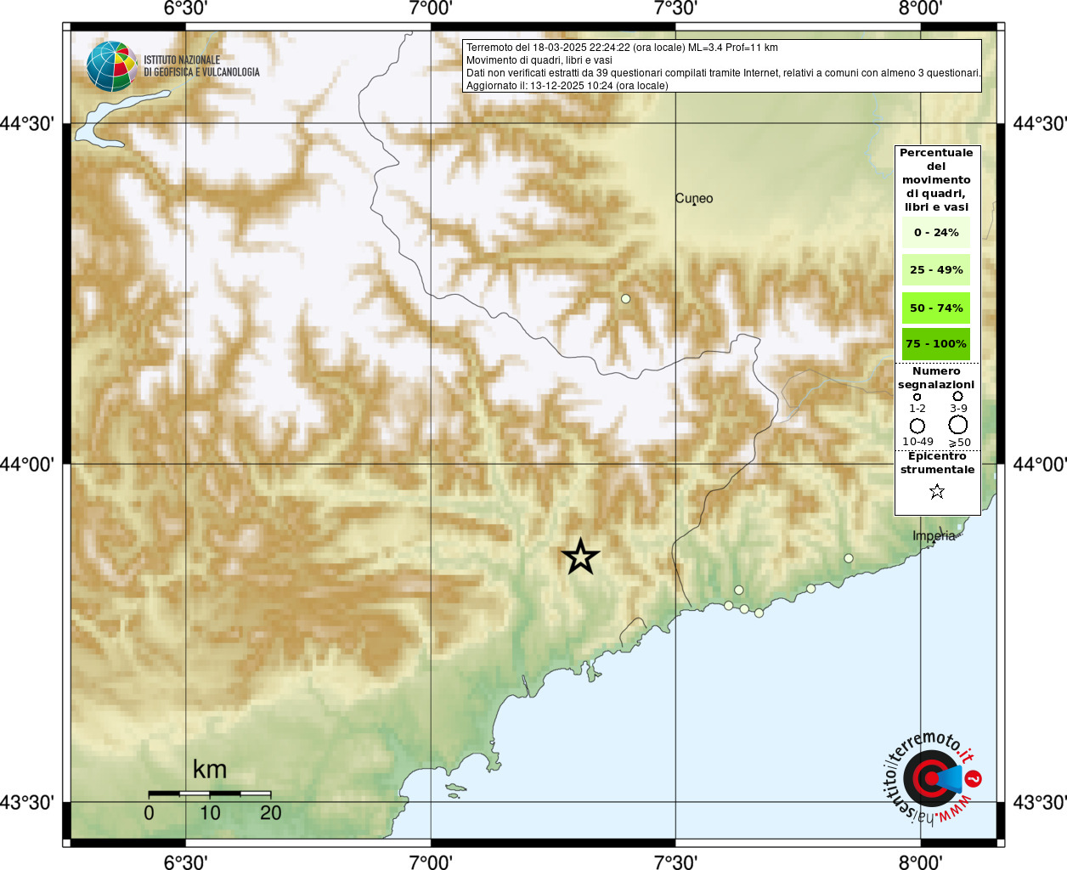Click the 7°30' longitude label on top axis
The width and height of the screenshot is (1067, 870).
pos(675,8)
